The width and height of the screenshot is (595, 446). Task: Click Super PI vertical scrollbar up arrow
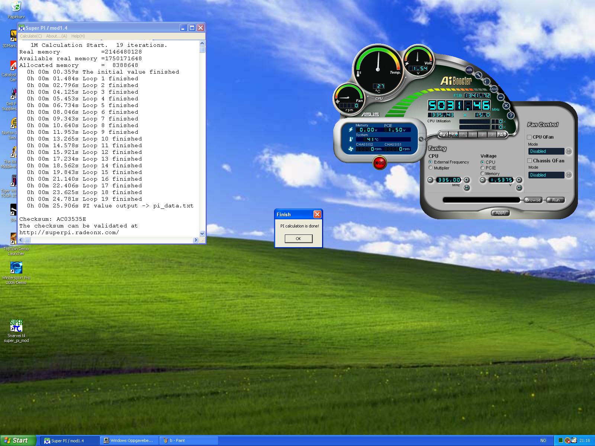tap(202, 43)
